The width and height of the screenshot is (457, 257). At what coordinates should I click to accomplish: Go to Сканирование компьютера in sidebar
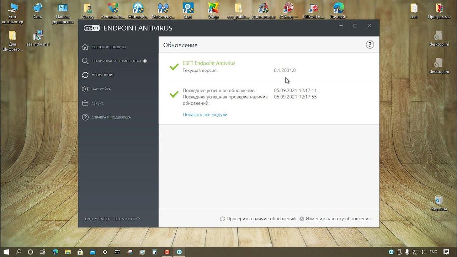(x=114, y=61)
